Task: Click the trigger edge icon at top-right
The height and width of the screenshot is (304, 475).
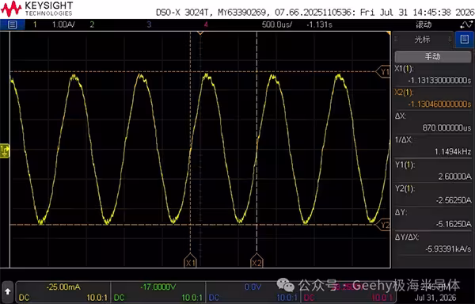Action: pos(466,25)
